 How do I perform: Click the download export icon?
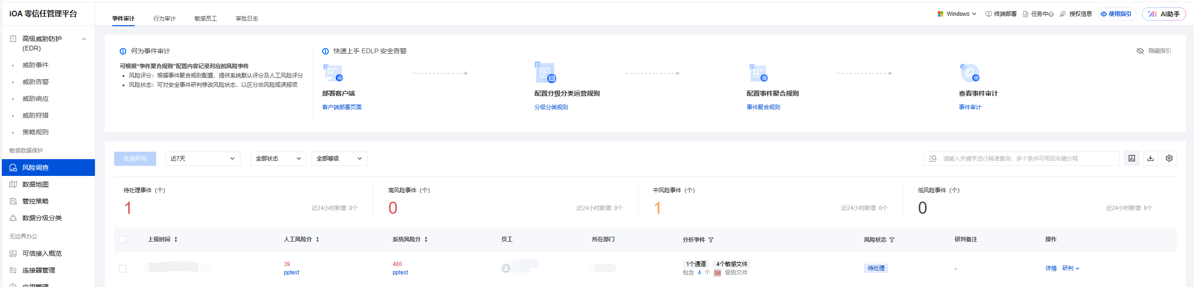[x=1150, y=159]
